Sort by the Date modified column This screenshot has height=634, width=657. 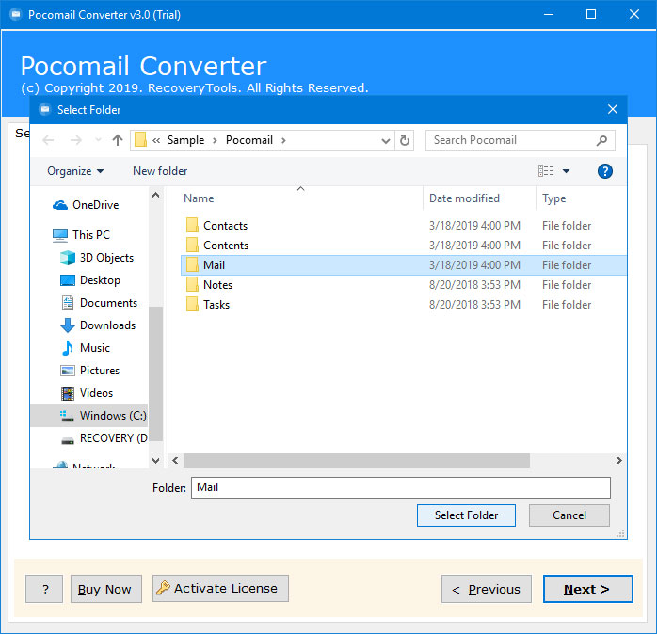(464, 198)
